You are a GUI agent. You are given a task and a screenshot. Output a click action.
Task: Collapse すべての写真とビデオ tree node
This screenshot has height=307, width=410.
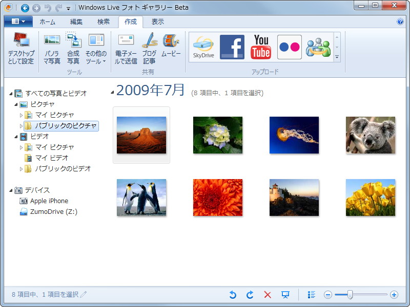click(x=11, y=94)
